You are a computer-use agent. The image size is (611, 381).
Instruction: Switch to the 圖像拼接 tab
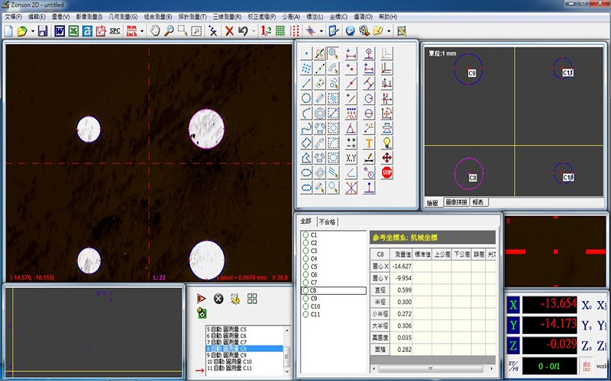pyautogui.click(x=456, y=202)
